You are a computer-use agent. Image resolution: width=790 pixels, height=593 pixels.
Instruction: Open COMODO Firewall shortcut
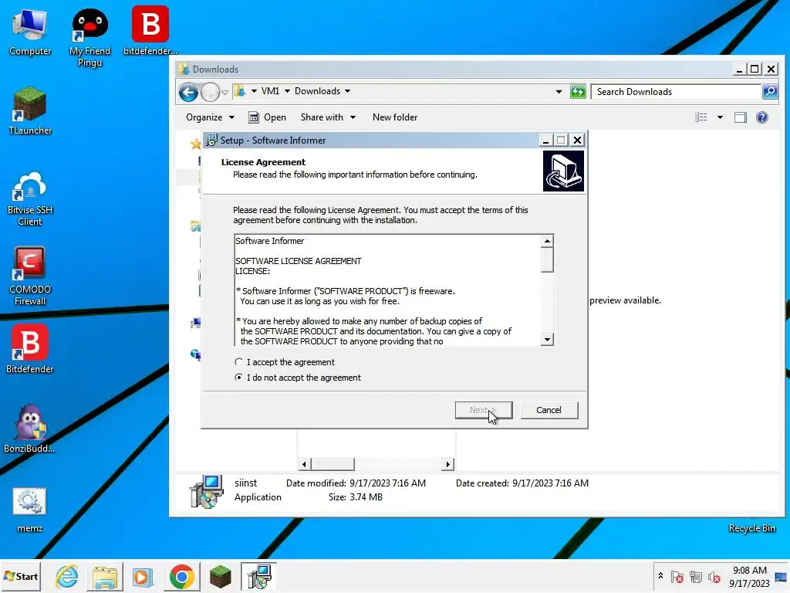pos(30,276)
